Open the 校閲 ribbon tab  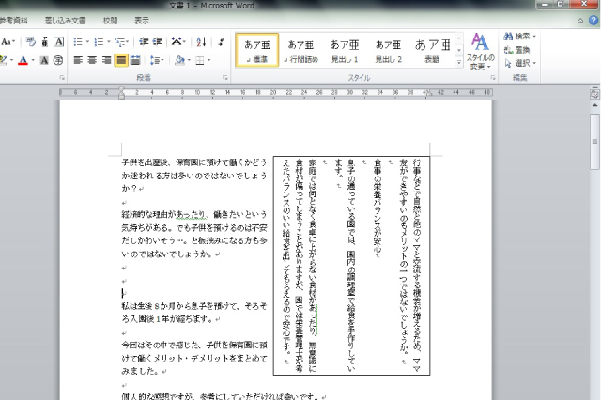111,21
